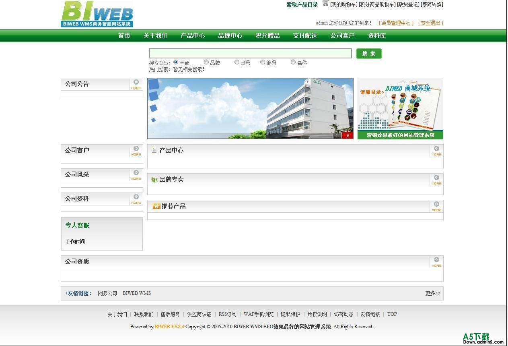Switch banner to slide 2
Screen dimensions: 508x346
click(x=348, y=136)
